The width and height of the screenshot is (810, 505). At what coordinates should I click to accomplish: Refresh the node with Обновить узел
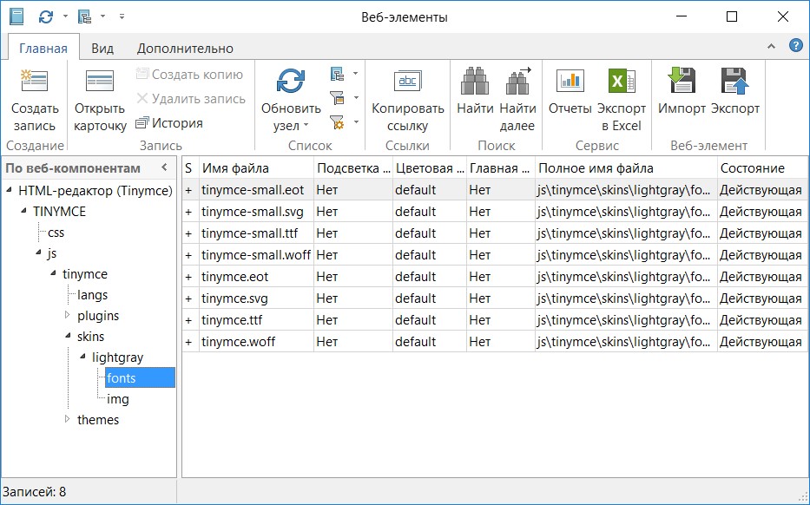[291, 100]
